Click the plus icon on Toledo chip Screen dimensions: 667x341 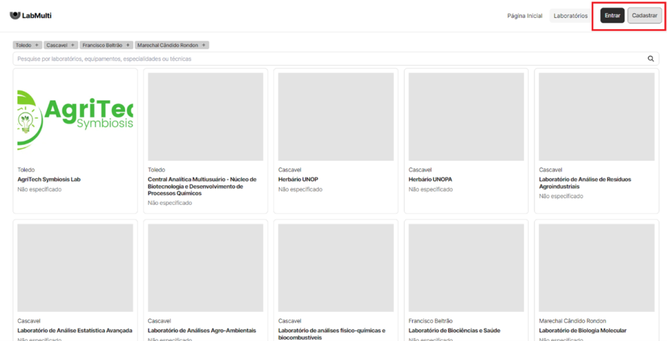[x=37, y=45]
